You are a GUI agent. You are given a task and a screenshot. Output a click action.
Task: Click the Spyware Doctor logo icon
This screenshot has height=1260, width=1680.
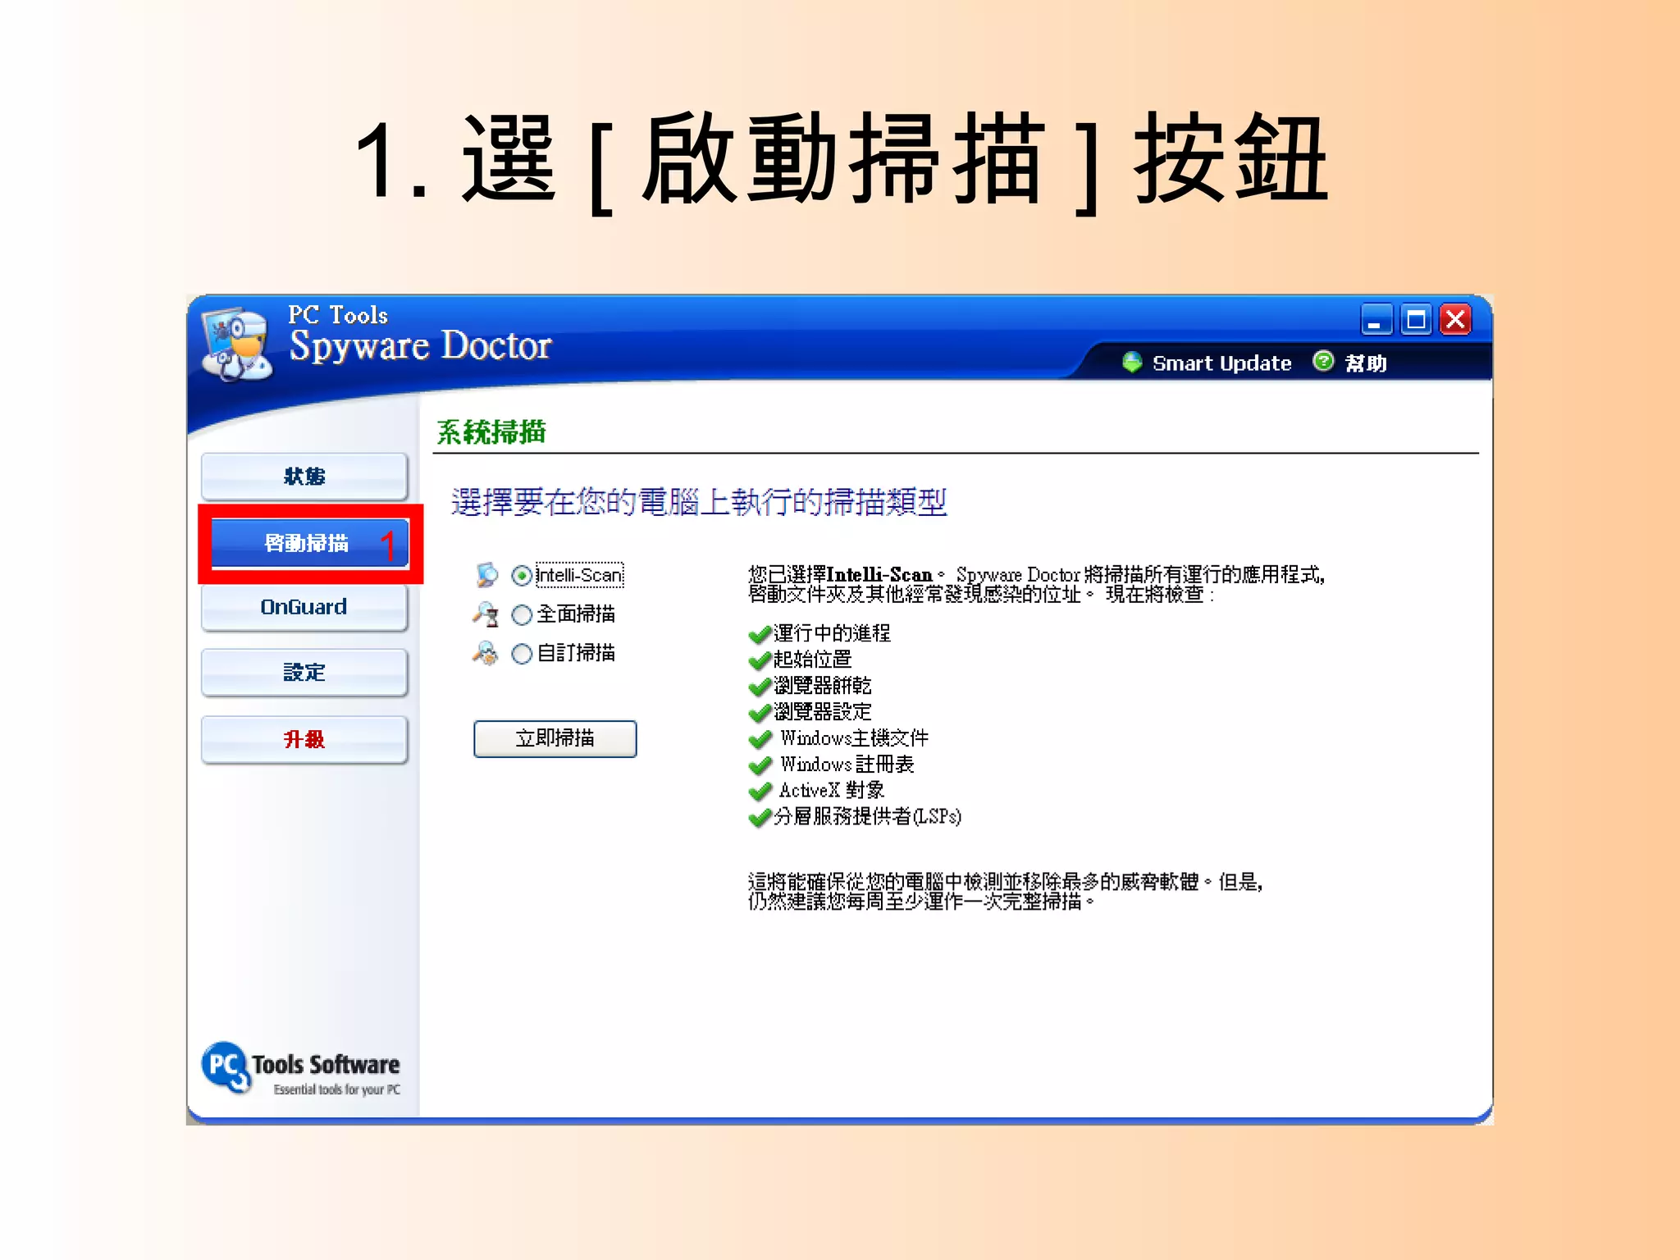coord(237,345)
